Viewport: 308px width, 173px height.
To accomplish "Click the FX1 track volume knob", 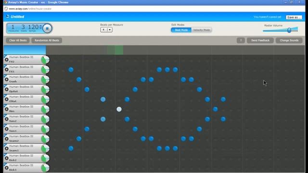I will pyautogui.click(x=45, y=70).
